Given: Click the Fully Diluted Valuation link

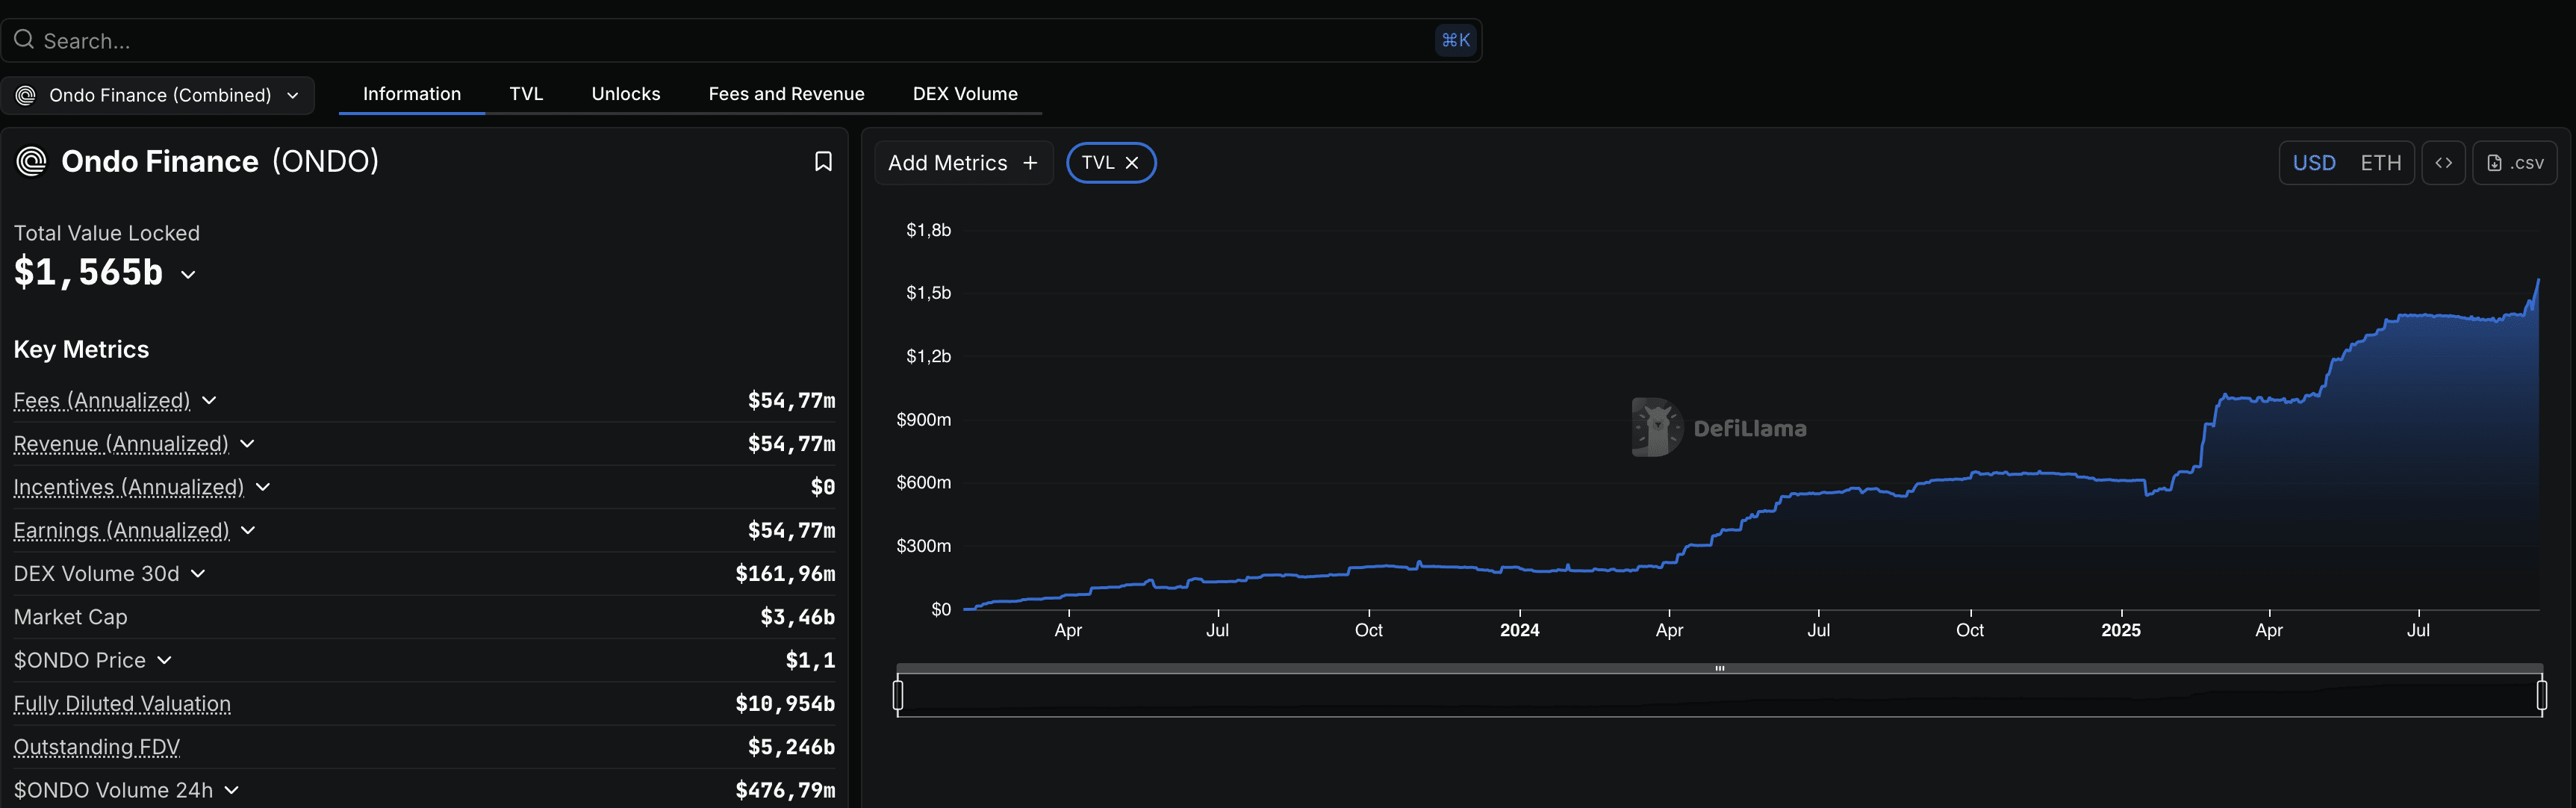Looking at the screenshot, I should coord(122,703).
